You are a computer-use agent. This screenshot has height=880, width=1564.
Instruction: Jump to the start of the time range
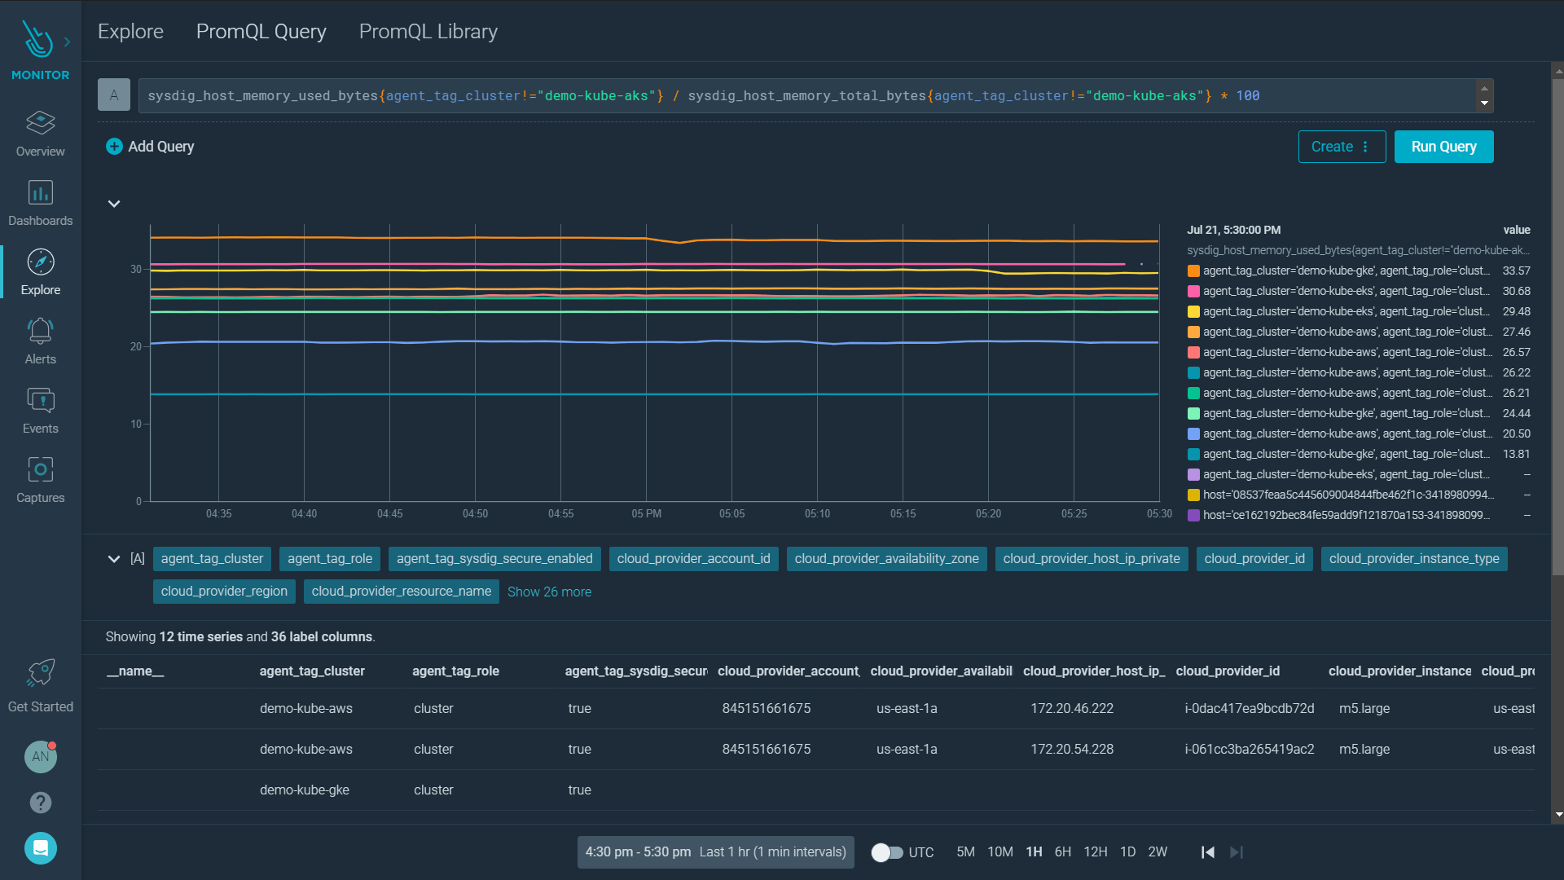click(1208, 852)
